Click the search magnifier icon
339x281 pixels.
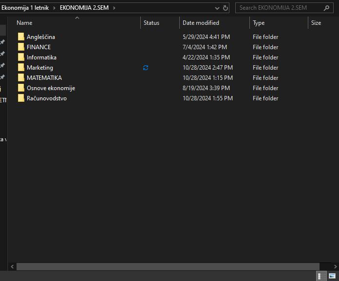326,8
